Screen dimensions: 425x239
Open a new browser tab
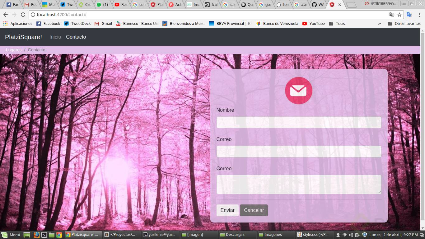click(351, 5)
